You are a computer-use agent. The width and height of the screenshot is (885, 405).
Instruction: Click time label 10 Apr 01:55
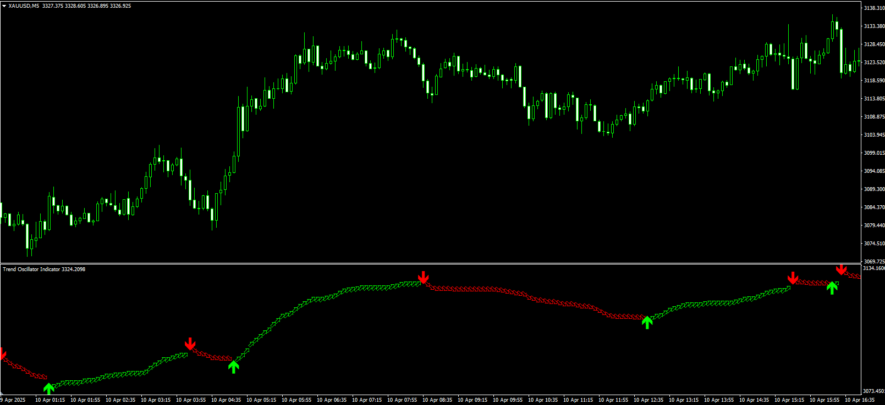[x=85, y=400]
